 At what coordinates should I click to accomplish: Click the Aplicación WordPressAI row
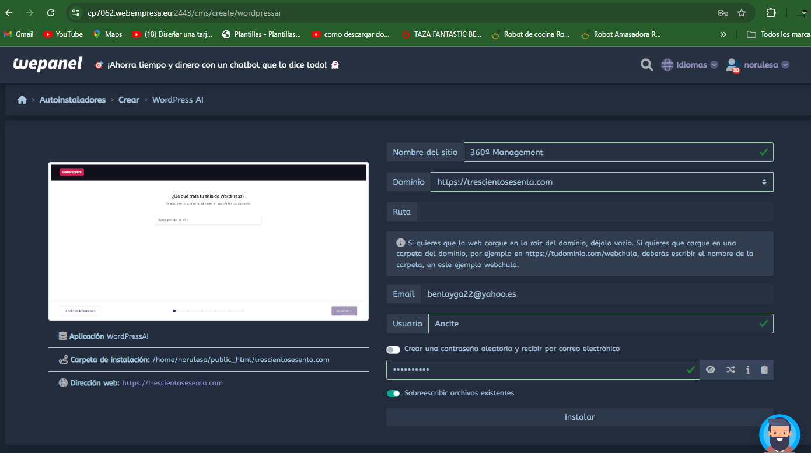pos(208,336)
